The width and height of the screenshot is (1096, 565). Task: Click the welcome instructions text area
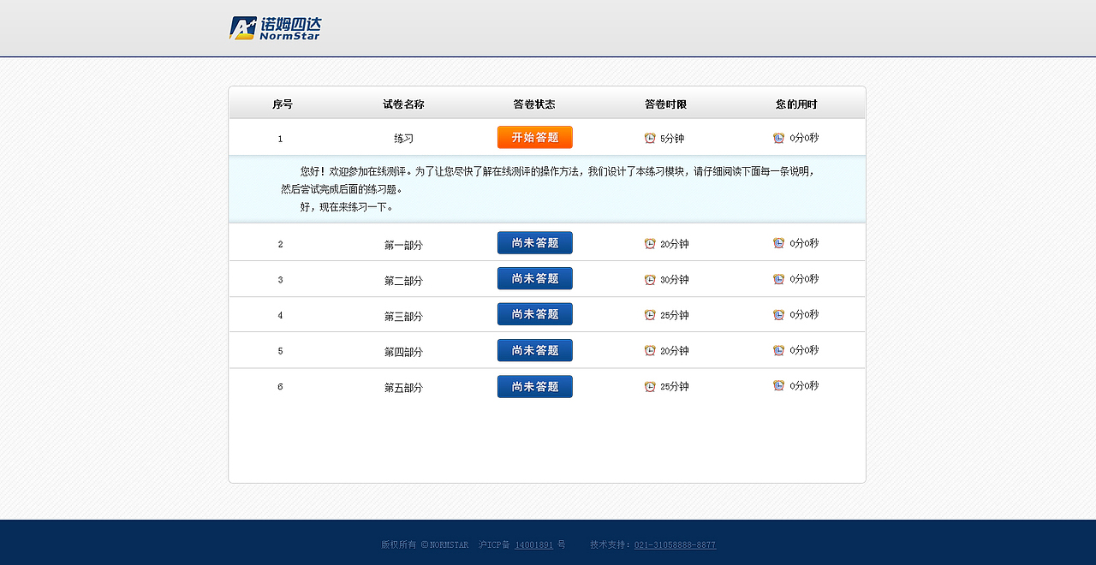click(x=546, y=190)
